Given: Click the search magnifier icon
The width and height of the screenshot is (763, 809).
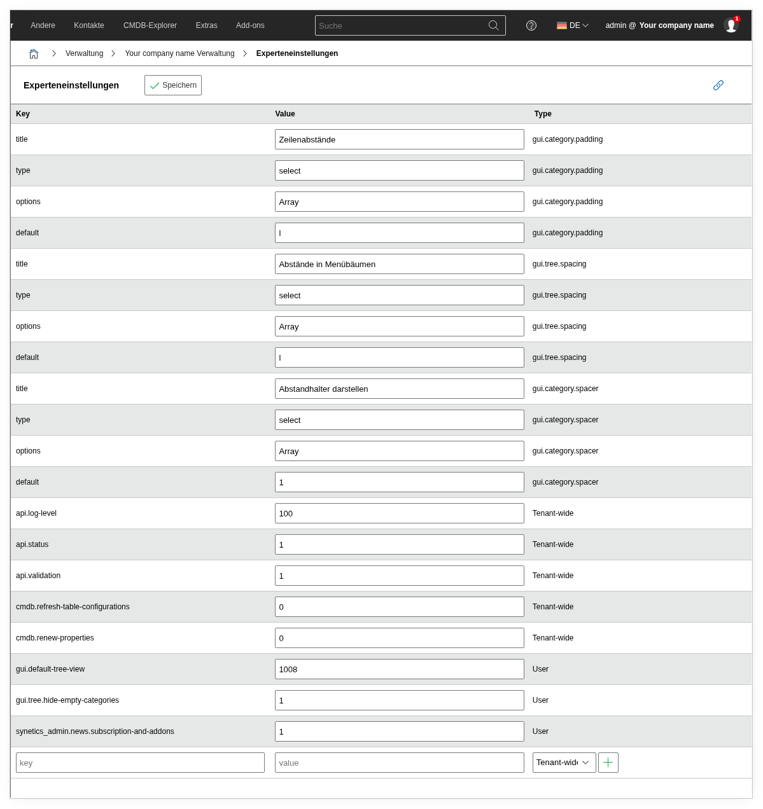Looking at the screenshot, I should (493, 25).
